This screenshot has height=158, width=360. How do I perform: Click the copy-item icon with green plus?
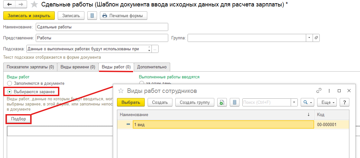(222, 102)
